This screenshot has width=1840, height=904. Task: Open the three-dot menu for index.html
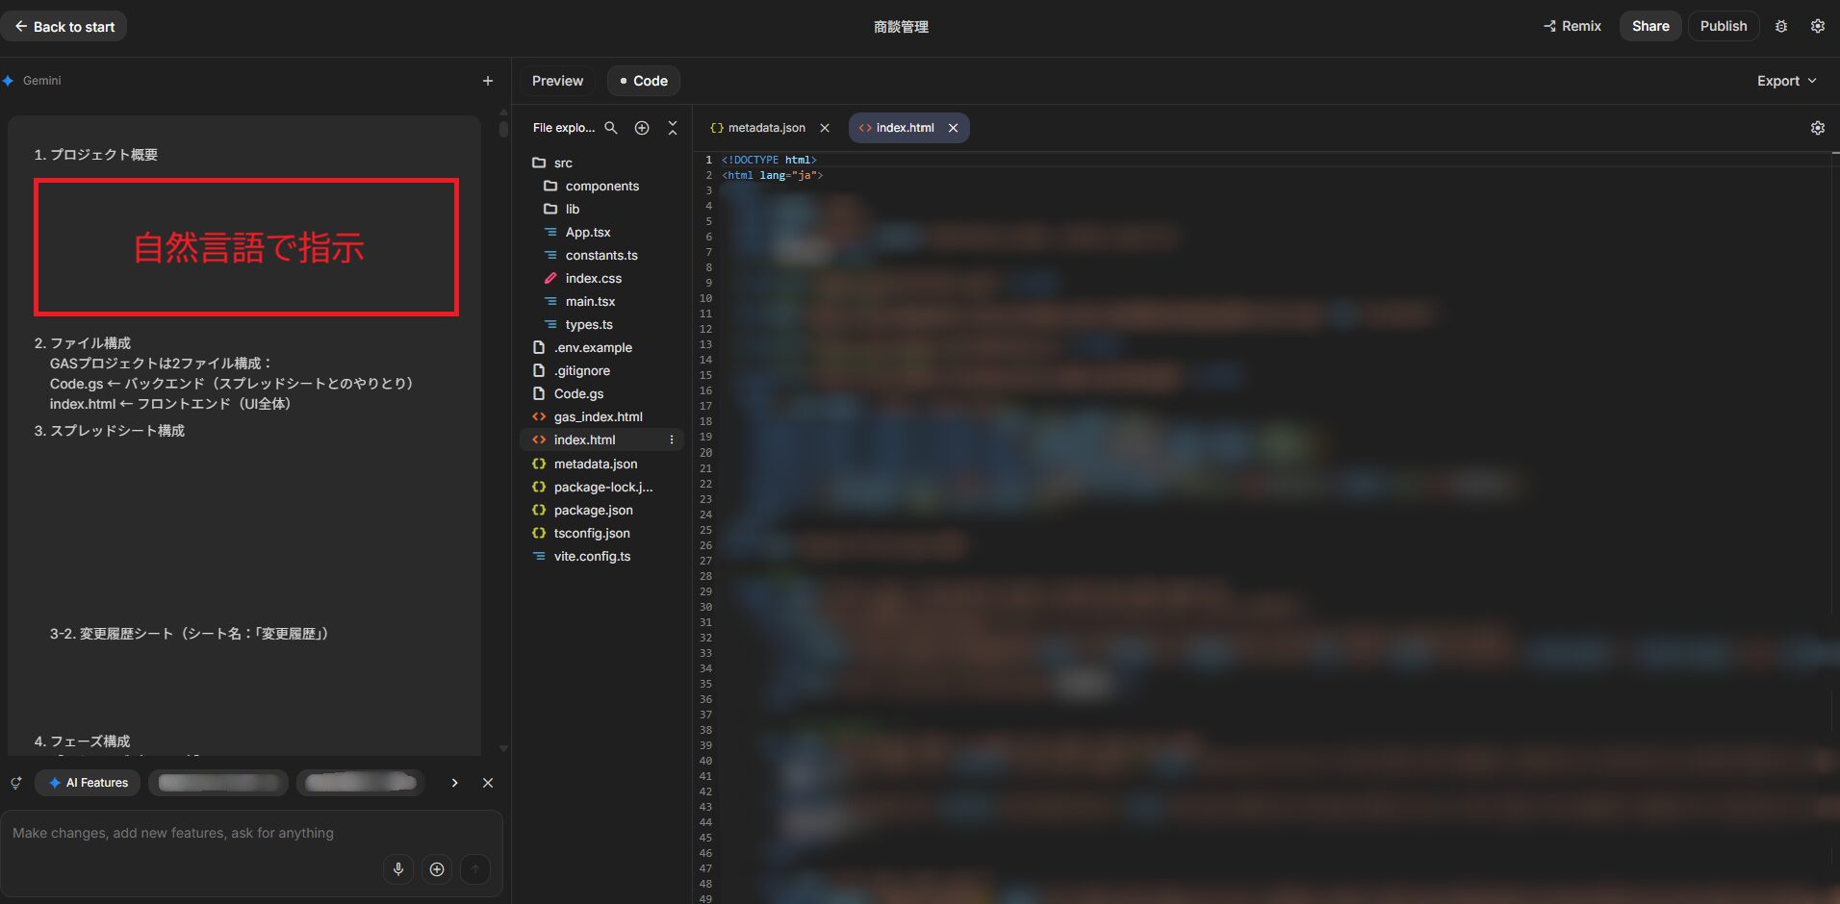click(x=672, y=439)
